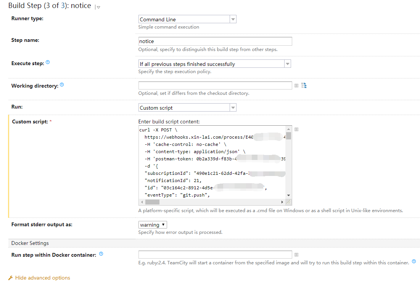Hide advanced options link

pyautogui.click(x=42, y=278)
